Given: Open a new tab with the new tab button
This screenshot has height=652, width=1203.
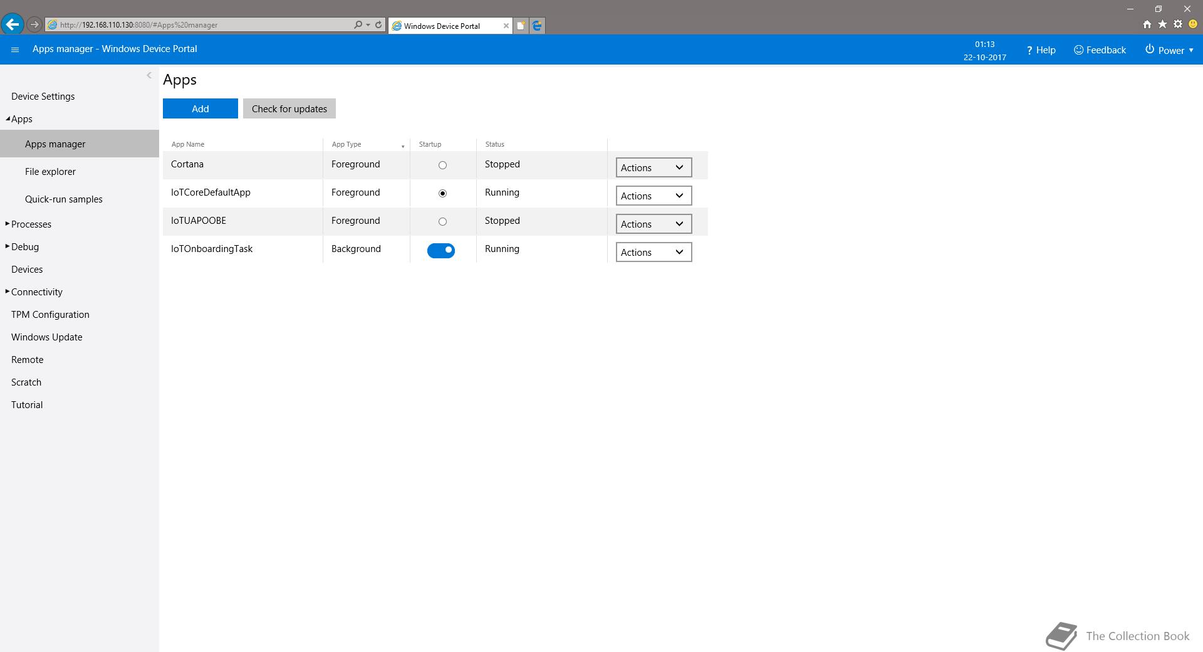Looking at the screenshot, I should (521, 26).
